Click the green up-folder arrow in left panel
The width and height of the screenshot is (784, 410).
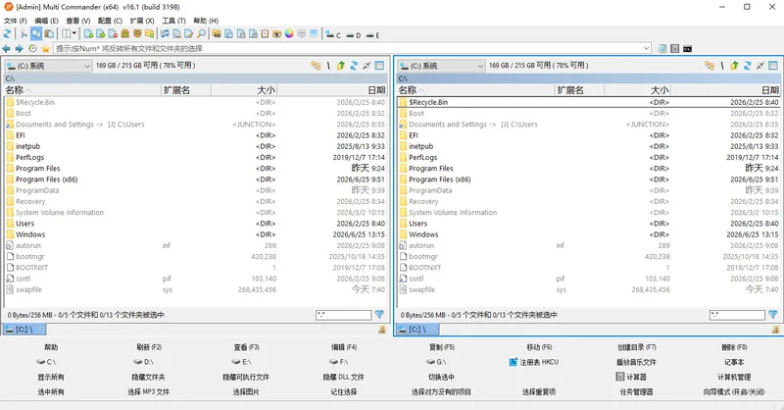[x=341, y=65]
